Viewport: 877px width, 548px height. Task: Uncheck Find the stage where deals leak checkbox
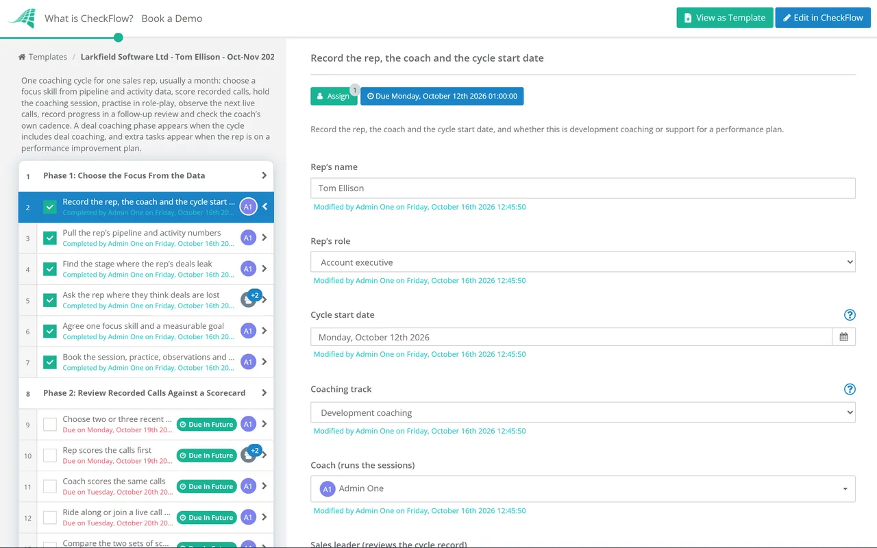(x=50, y=269)
